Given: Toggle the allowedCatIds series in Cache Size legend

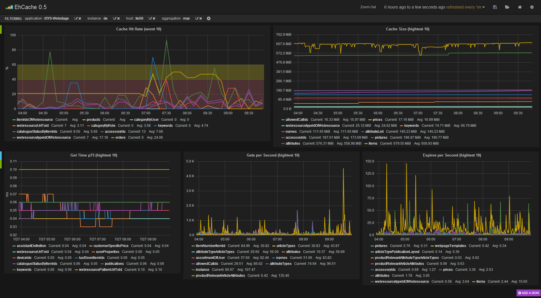Looking at the screenshot, I should (x=297, y=120).
